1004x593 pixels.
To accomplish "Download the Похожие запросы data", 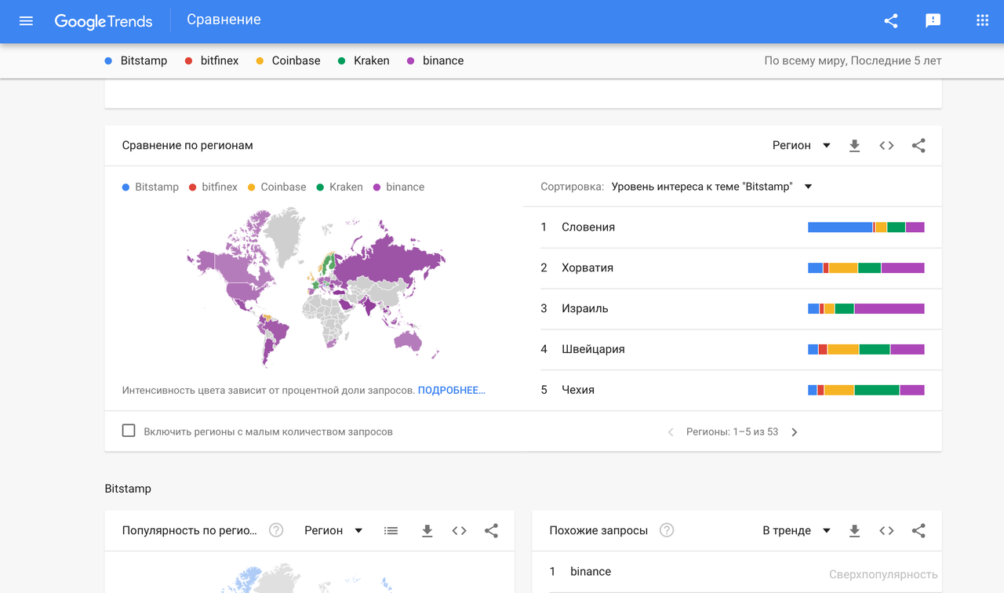I will click(x=855, y=531).
